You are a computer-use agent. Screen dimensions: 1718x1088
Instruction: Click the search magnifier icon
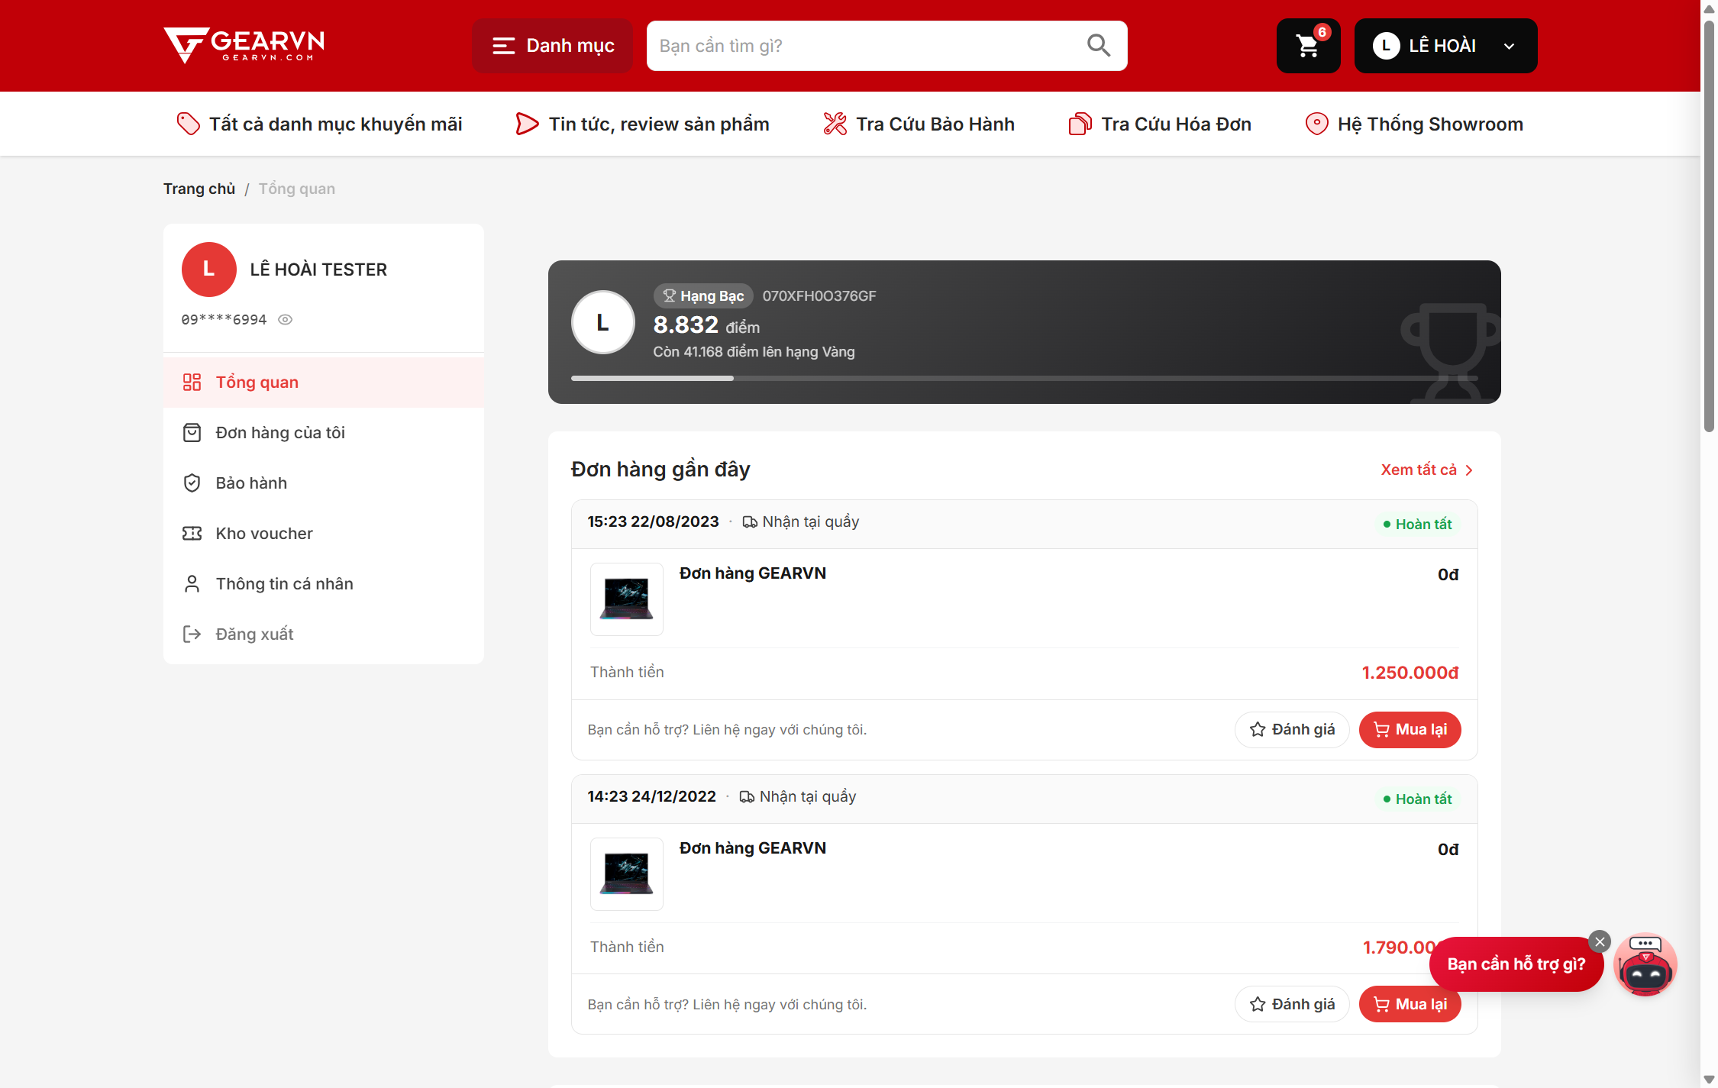pyautogui.click(x=1098, y=46)
